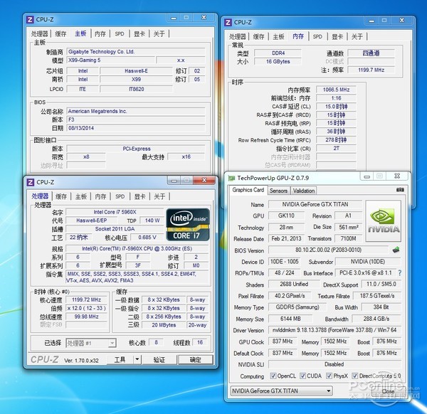Click the Intel Core i7 5960X name field
Image resolution: width=427 pixels, height=414 pixels.
115,212
